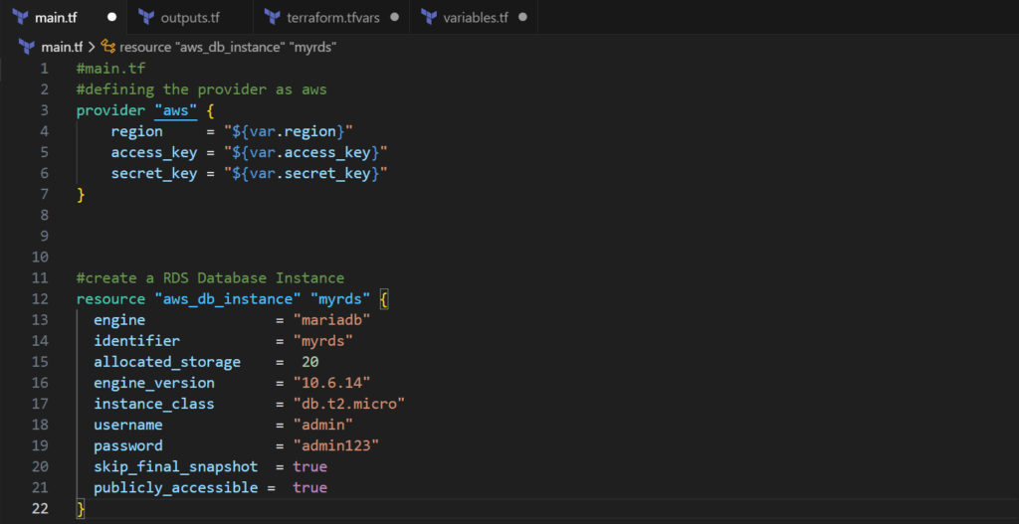Viewport: 1019px width, 524px height.
Task: Click true value of publicly_accessible
Action: coord(310,487)
